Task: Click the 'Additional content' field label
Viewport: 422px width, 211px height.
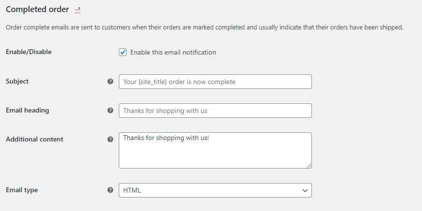Action: [34, 140]
